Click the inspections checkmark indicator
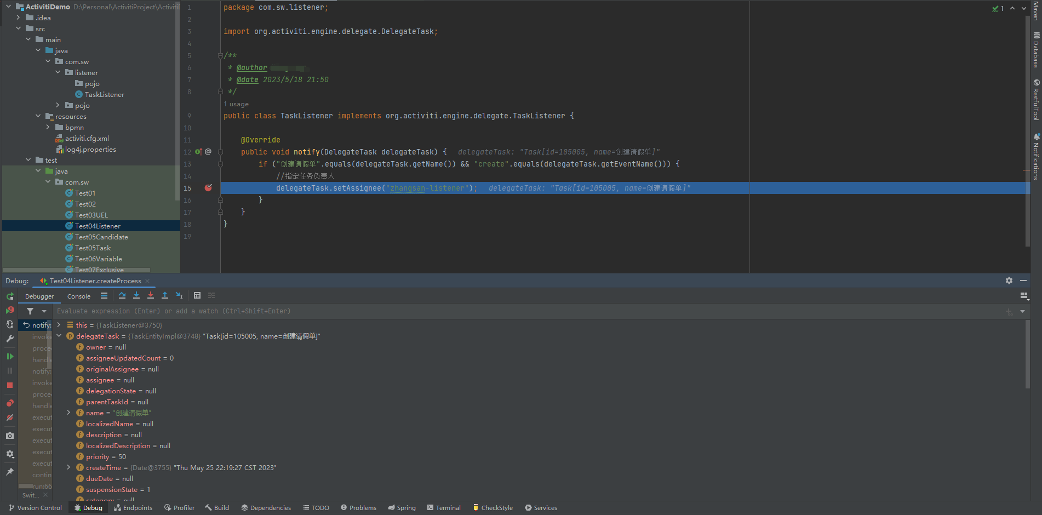Viewport: 1042px width, 515px height. click(x=998, y=8)
